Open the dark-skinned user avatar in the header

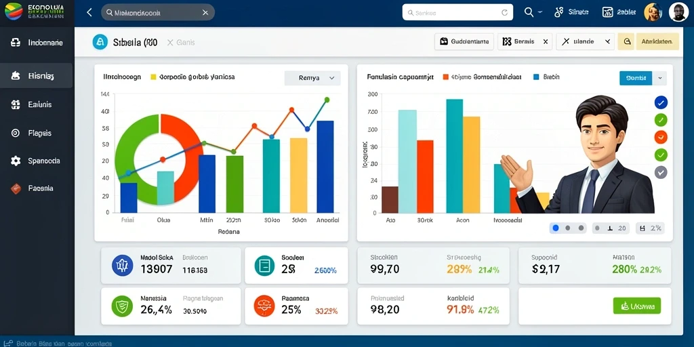(x=678, y=12)
